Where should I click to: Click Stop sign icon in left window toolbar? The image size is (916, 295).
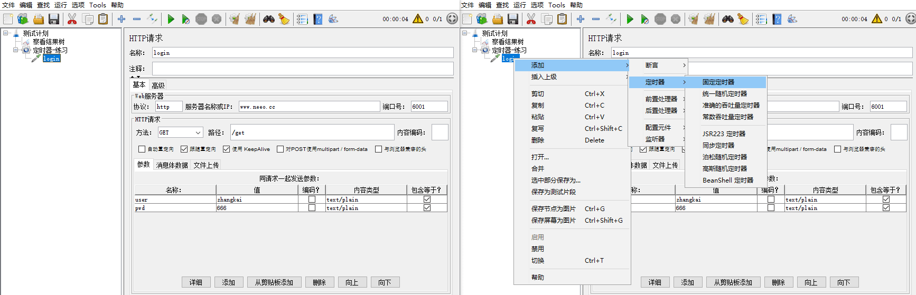click(201, 19)
